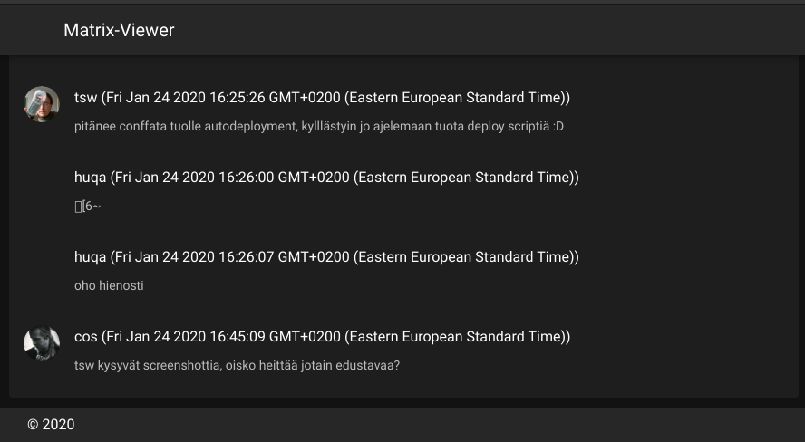805x442 pixels.
Task: Click the cos sender name at 16:45:09
Action: pos(85,336)
